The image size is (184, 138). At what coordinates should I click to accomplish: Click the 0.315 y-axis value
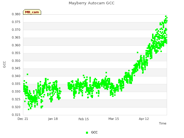16,115
